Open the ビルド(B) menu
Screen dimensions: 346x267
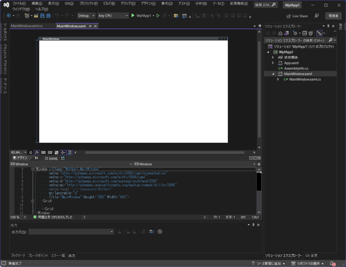coord(109,3)
